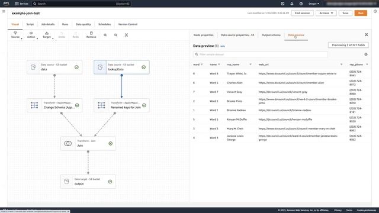Click the Trayon White, Sr. cell

[x=237, y=73]
